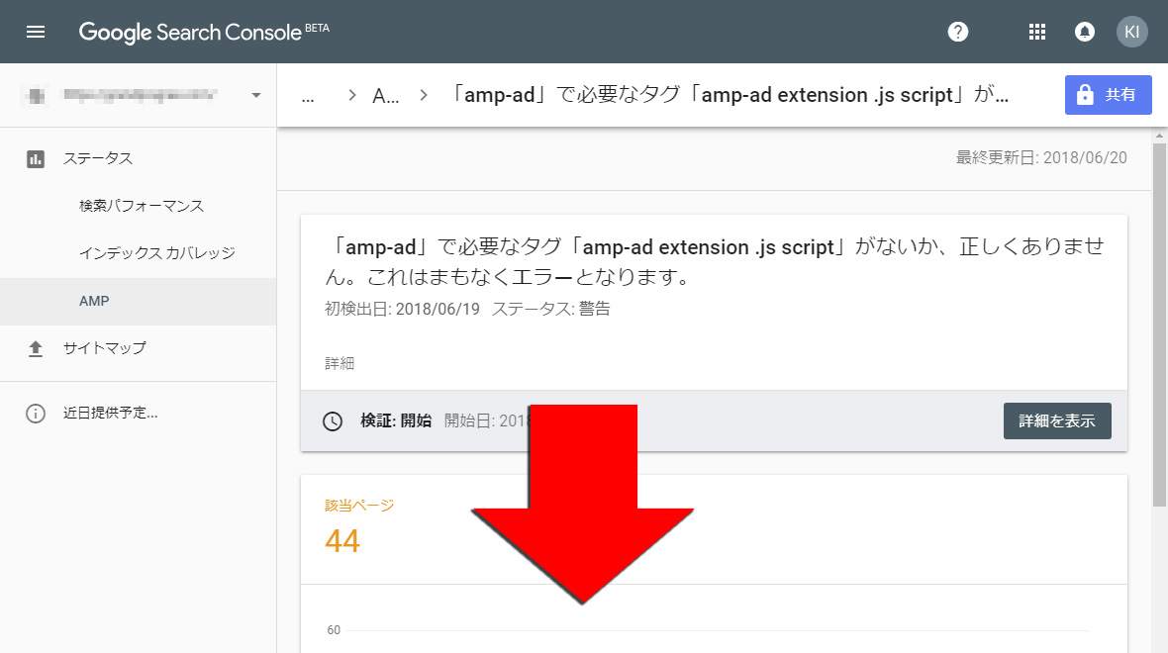Select the AMP sidebar item
Image resolution: width=1168 pixels, height=653 pixels.
(x=94, y=301)
